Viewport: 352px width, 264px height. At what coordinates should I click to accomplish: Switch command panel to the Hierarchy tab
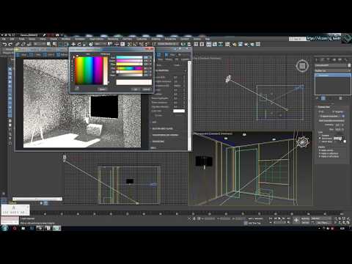[x=329, y=59]
